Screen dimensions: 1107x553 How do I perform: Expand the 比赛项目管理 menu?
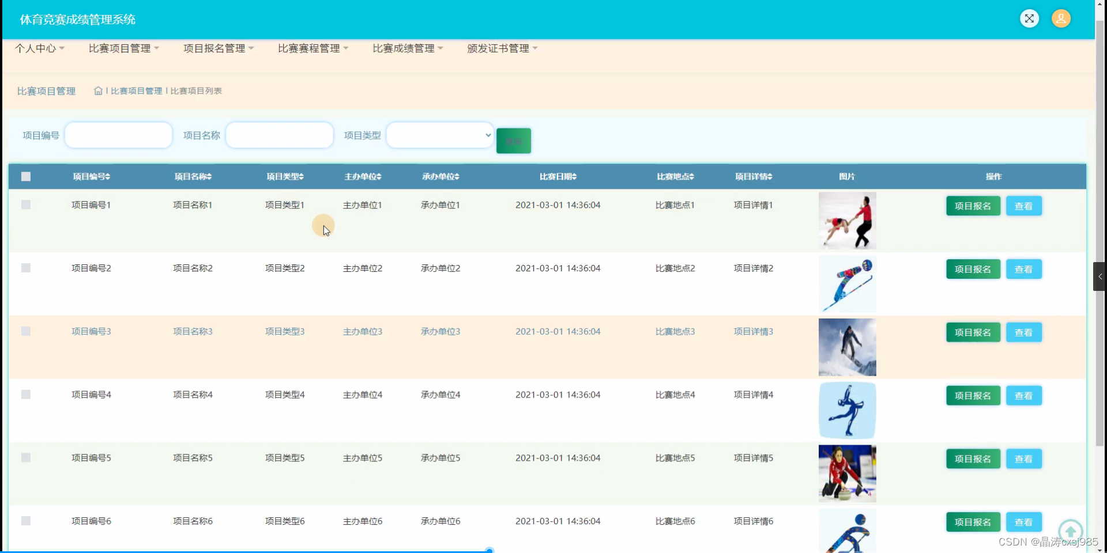124,48
